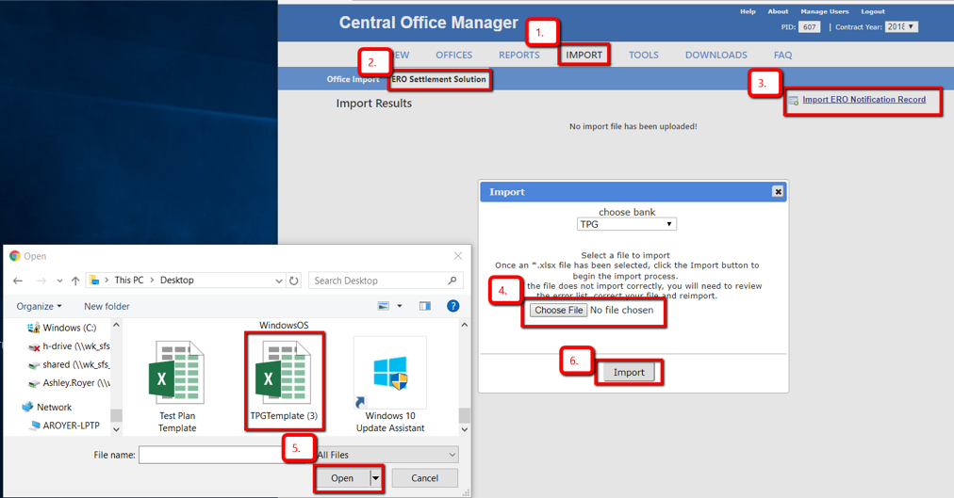Select the shared network drive

[69, 364]
